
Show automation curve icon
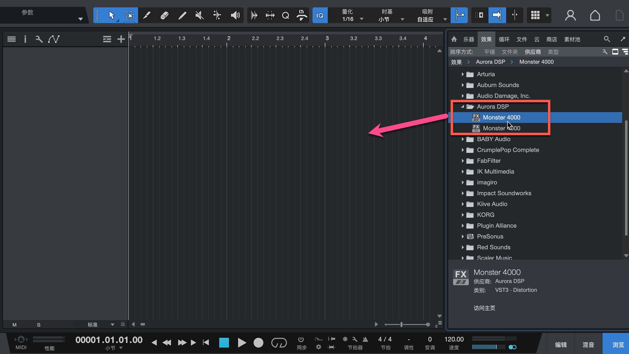(x=54, y=39)
